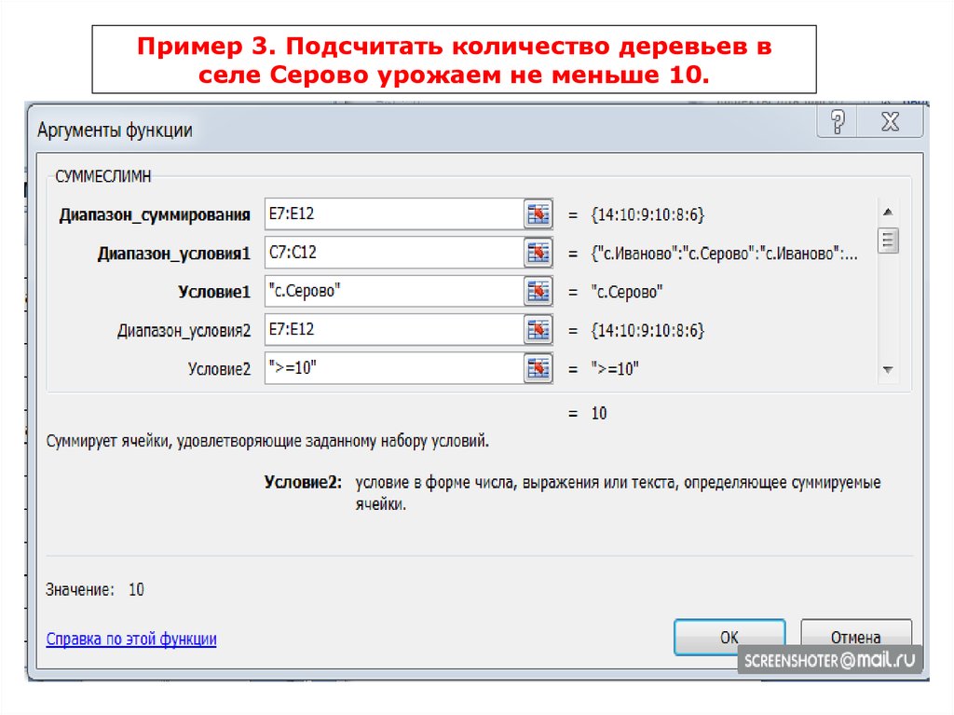Click range selector icon for Диапазон_суммирования
954x715 pixels.
538,214
